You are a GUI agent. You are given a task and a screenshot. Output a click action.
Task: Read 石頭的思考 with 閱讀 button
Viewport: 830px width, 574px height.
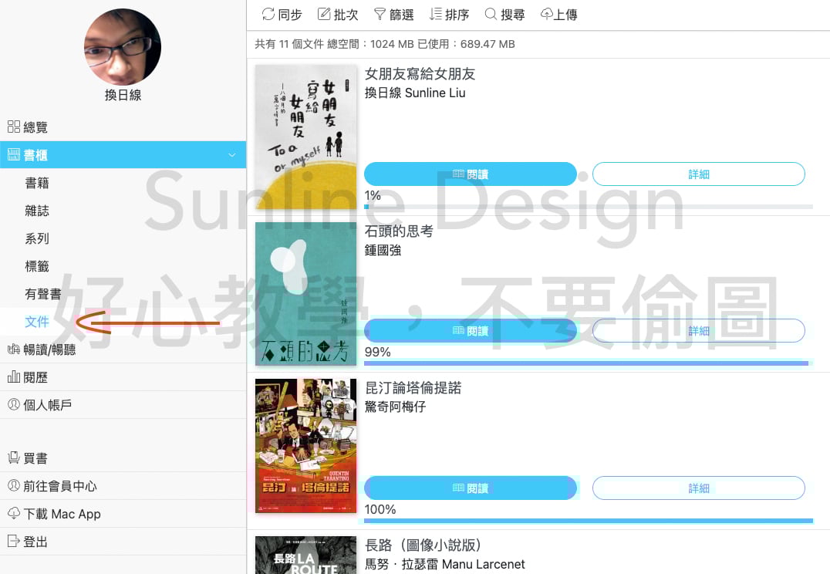(471, 331)
